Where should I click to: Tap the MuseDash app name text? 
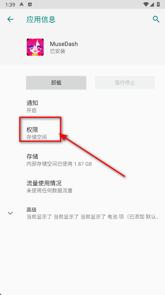coord(64,44)
